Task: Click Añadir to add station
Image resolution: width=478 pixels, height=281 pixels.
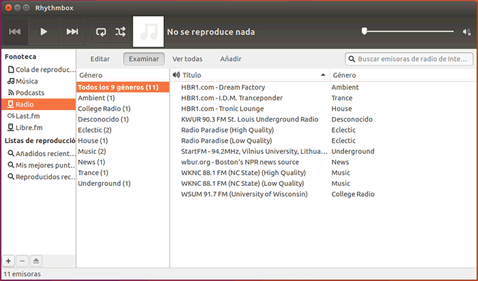Action: coord(231,59)
